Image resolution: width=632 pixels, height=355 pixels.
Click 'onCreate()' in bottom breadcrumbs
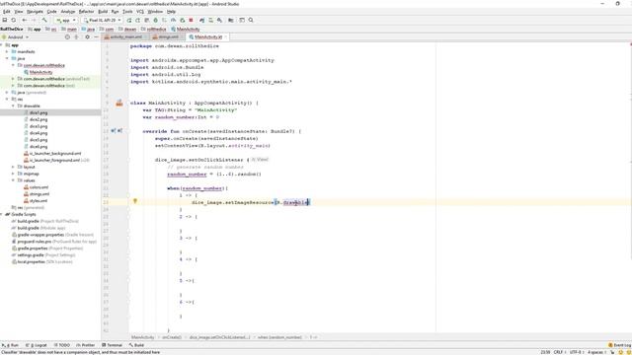(172, 337)
